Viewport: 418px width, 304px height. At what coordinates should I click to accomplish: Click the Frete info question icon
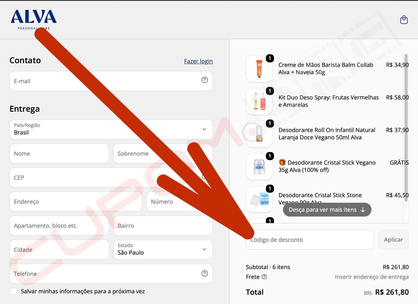[264, 277]
